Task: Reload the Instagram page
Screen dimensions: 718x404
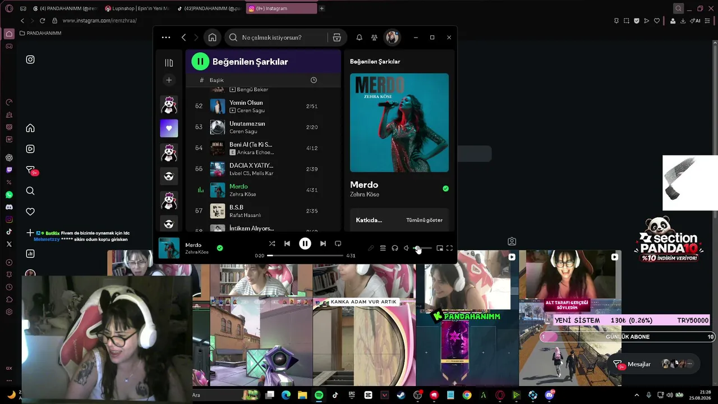Action: [42, 21]
